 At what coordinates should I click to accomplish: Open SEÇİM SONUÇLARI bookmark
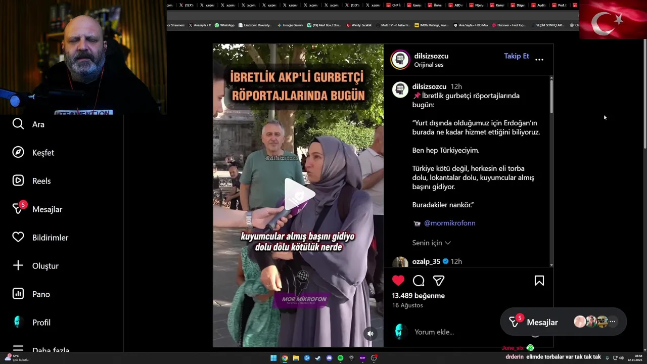[548, 25]
